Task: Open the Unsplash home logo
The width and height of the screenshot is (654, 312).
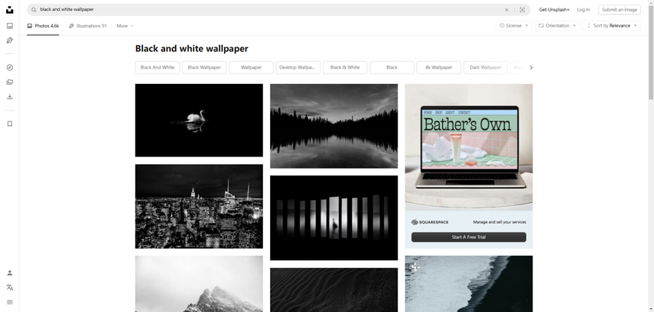Action: (10, 10)
